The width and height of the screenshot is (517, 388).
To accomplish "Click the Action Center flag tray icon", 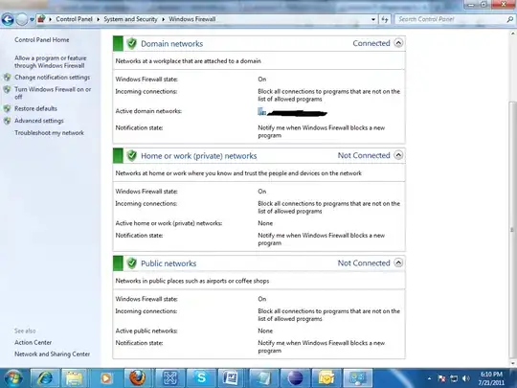I will 441,378.
